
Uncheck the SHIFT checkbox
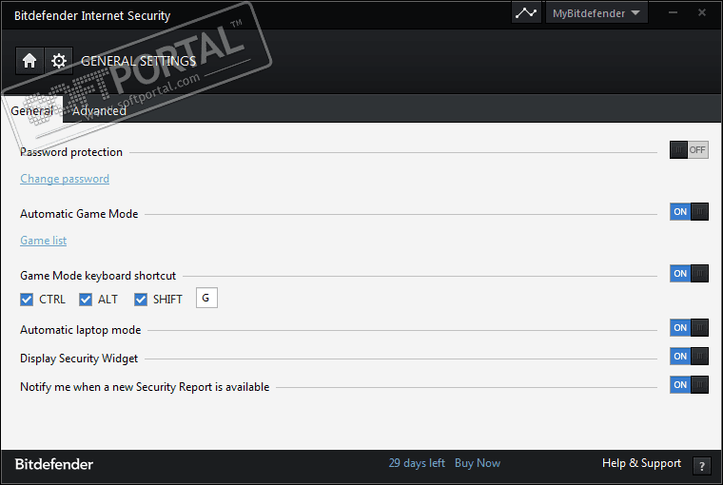pyautogui.click(x=141, y=300)
